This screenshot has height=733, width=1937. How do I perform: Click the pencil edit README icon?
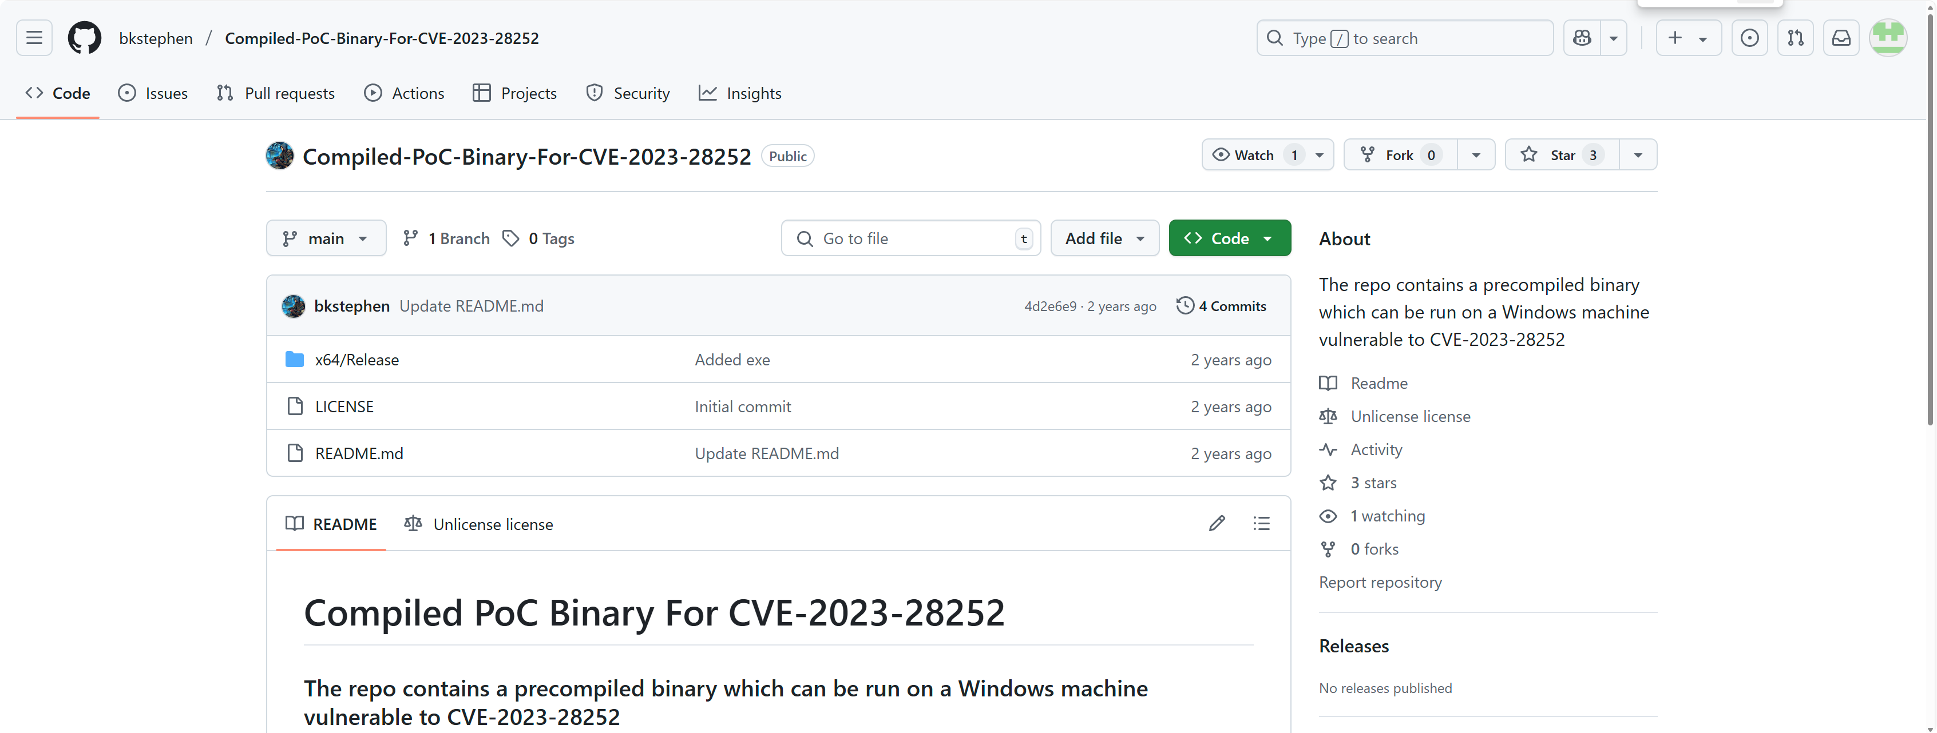click(x=1217, y=524)
